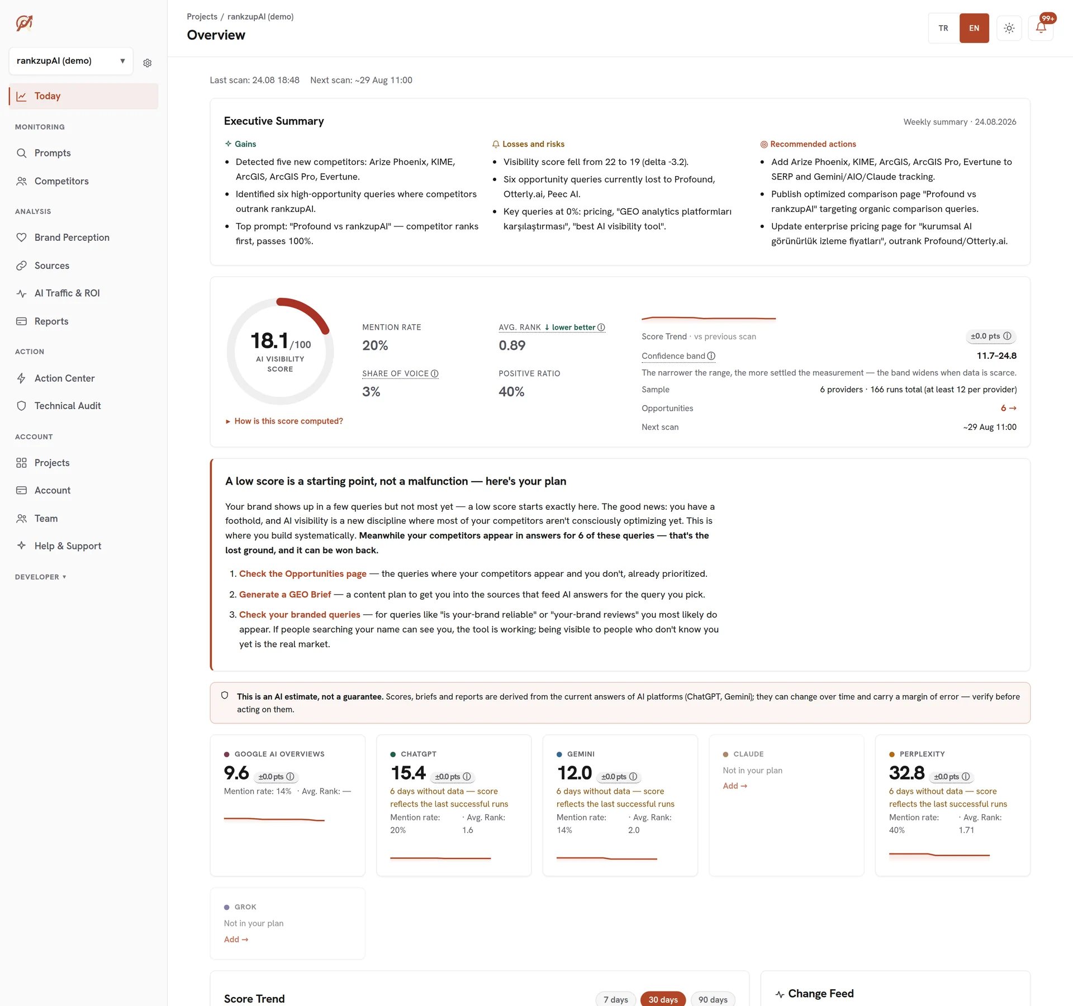Click Add link in Grok card
Image resolution: width=1073 pixels, height=1006 pixels.
click(x=236, y=939)
